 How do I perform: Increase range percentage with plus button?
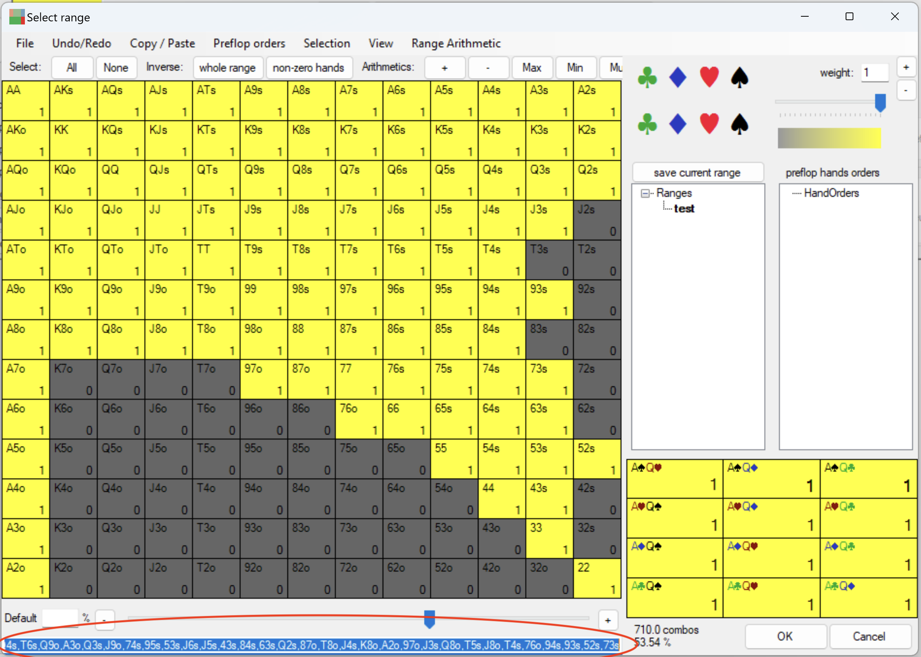click(x=608, y=620)
